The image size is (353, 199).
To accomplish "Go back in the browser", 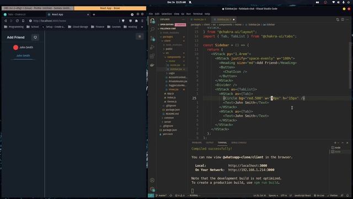I will pos(6,21).
